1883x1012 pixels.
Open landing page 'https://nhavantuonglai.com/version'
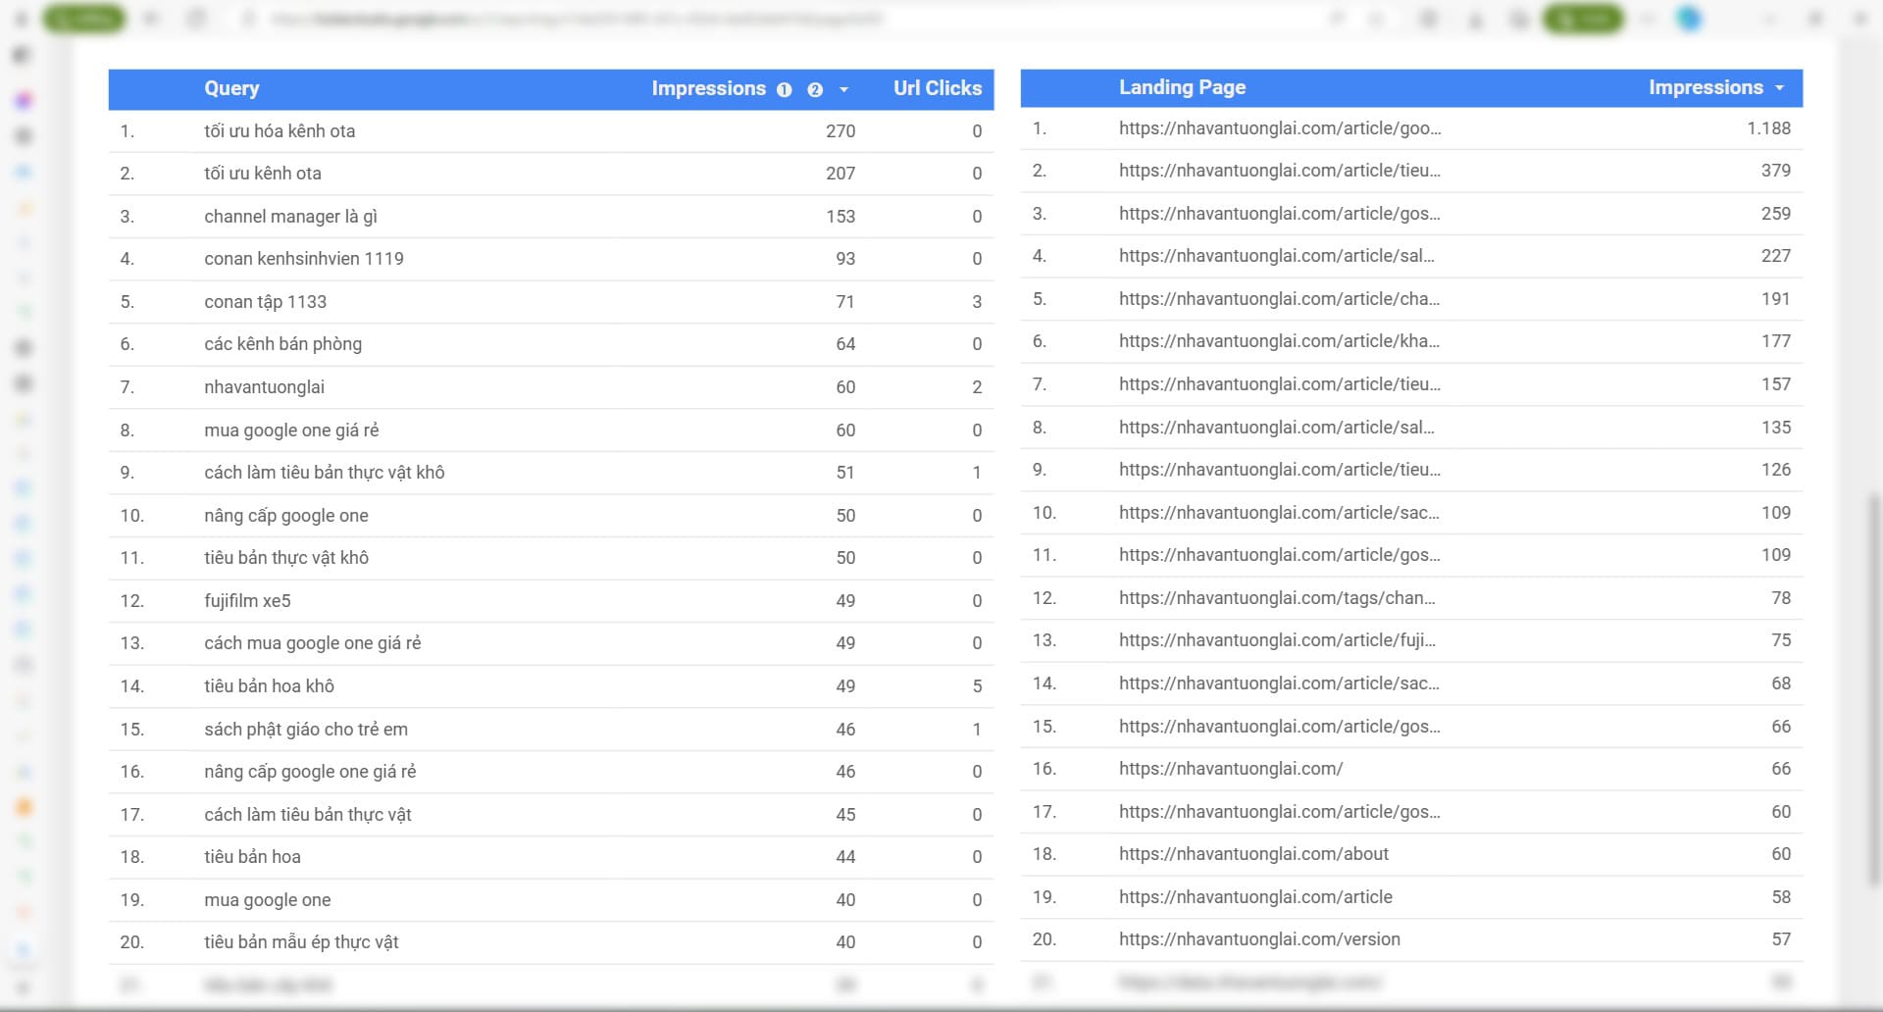[x=1259, y=939]
